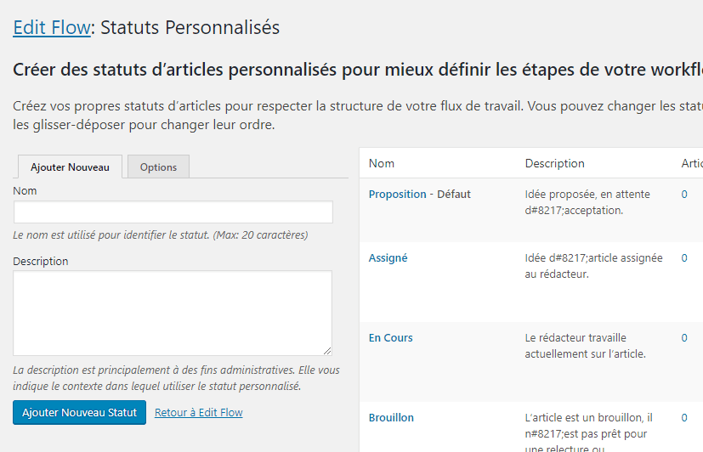
Task: Click article count 0 for Brouillon
Action: (684, 417)
